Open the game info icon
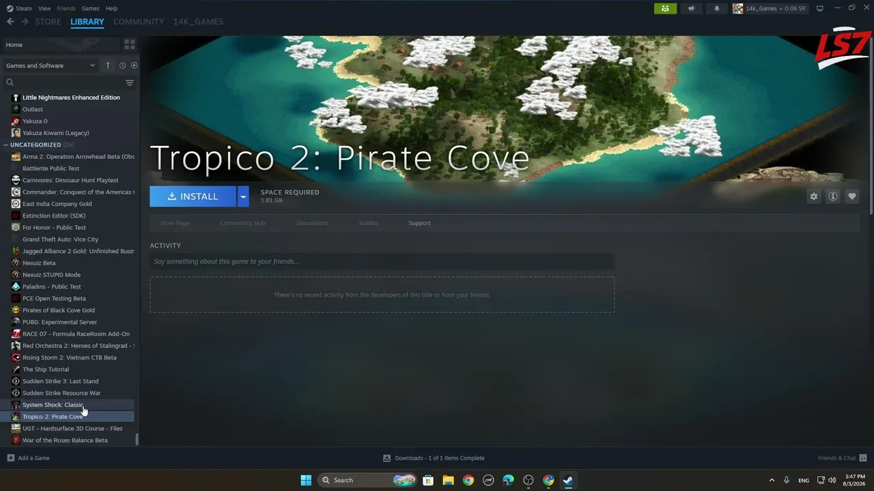 click(x=833, y=196)
